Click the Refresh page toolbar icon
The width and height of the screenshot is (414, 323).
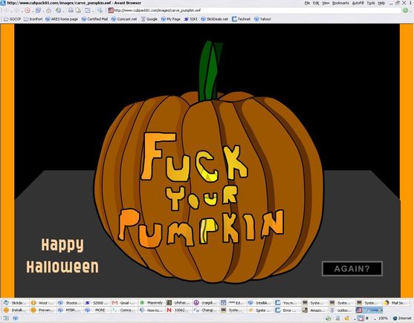pyautogui.click(x=38, y=10)
